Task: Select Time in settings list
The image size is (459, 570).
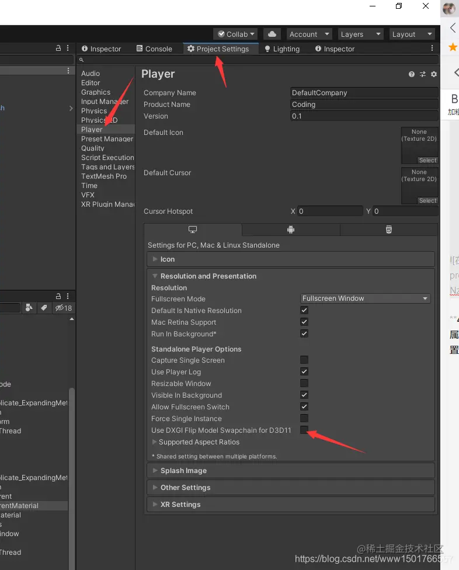Action: 89,186
